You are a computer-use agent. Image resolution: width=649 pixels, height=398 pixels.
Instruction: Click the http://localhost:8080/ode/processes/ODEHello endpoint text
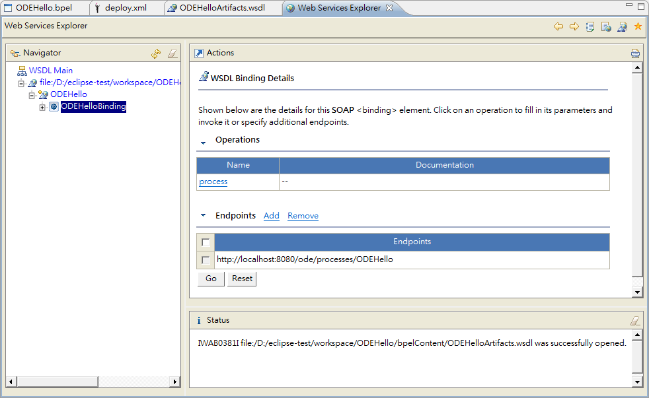[x=305, y=259]
